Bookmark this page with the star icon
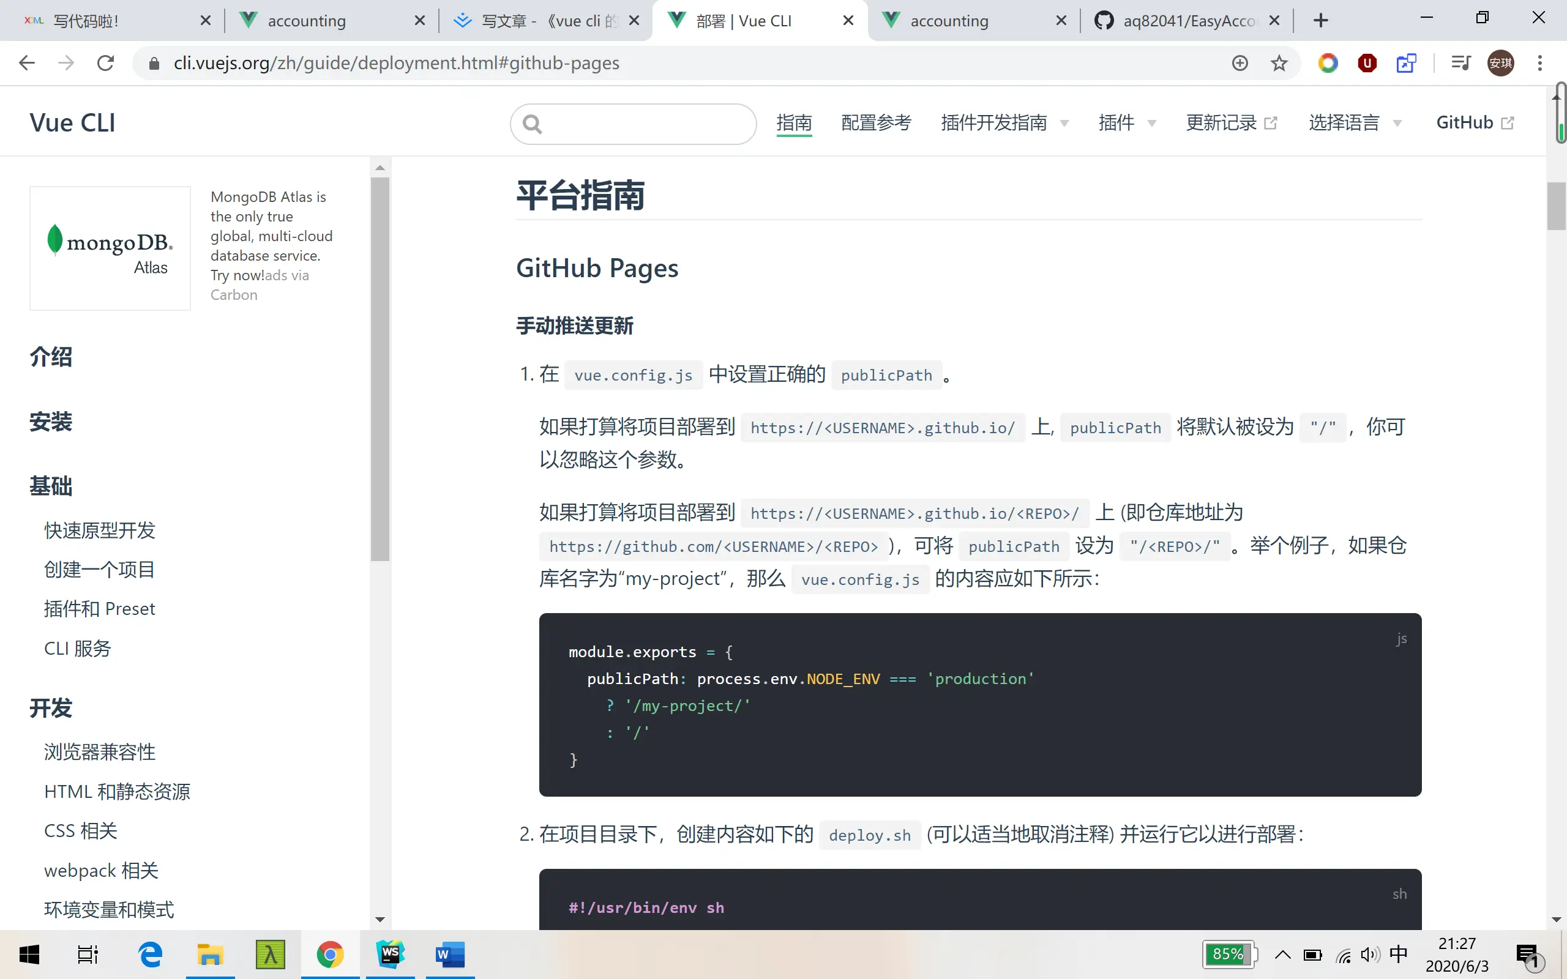Image resolution: width=1567 pixels, height=979 pixels. pos(1278,63)
